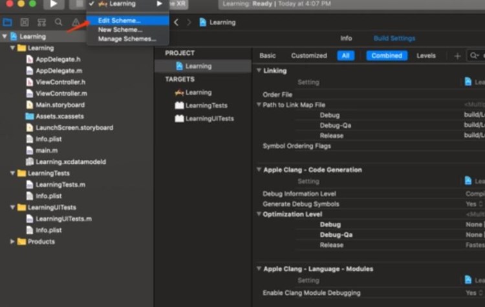
Task: Open Main.storyboard file
Action: point(60,105)
